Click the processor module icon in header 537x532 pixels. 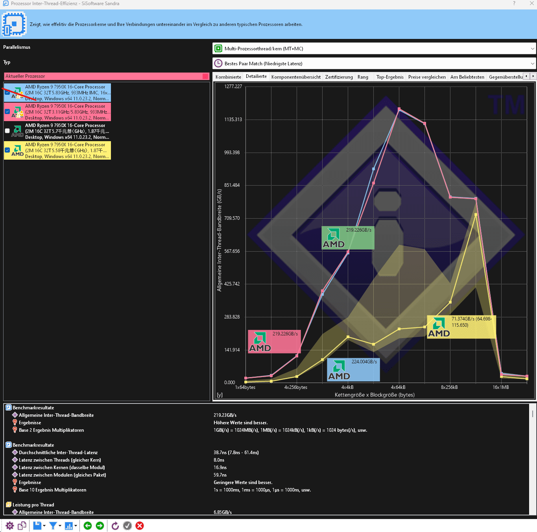coord(14,24)
